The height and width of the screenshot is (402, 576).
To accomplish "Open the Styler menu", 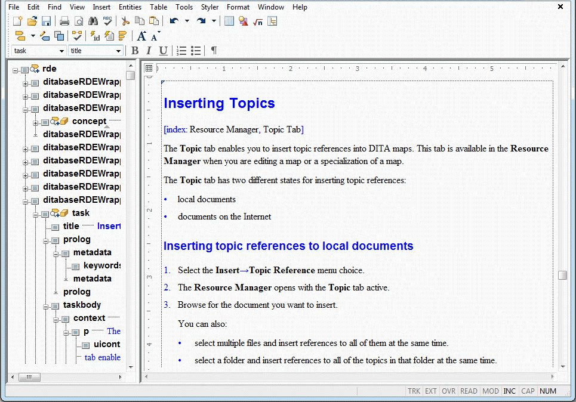I will pyautogui.click(x=210, y=7).
